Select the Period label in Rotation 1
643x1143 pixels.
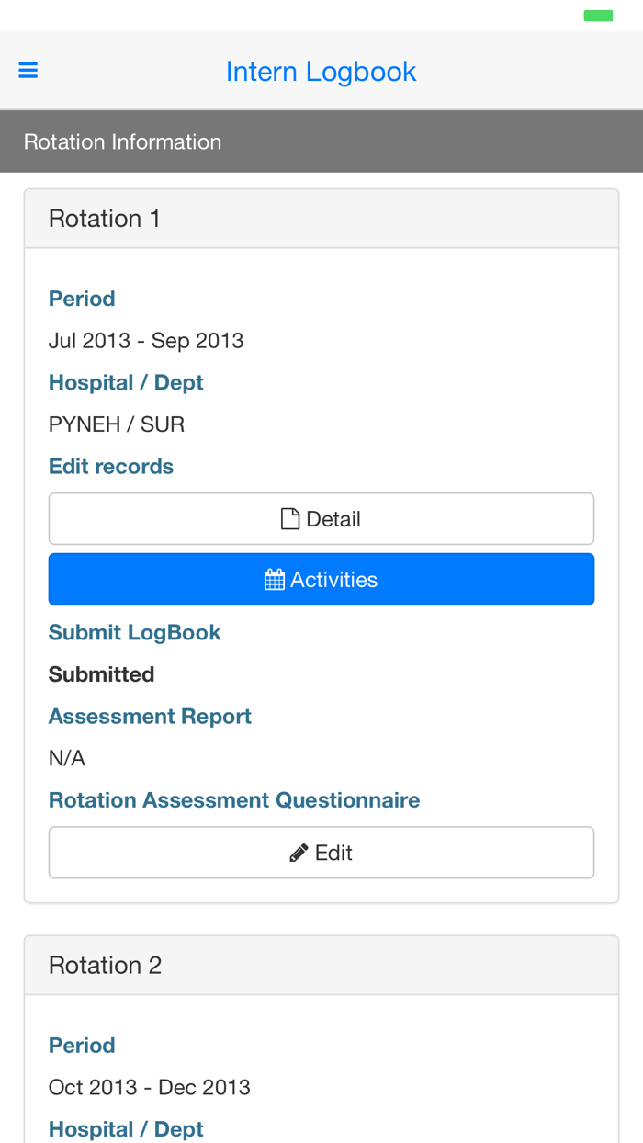82,298
